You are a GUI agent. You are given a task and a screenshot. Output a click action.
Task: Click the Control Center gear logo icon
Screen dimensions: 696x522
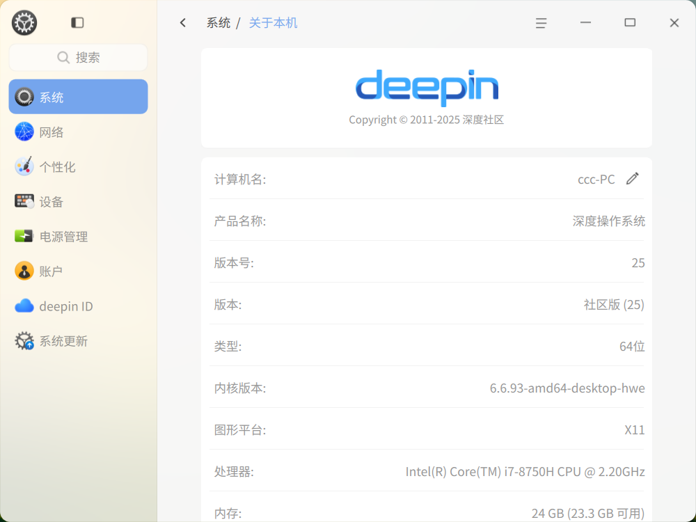click(24, 23)
